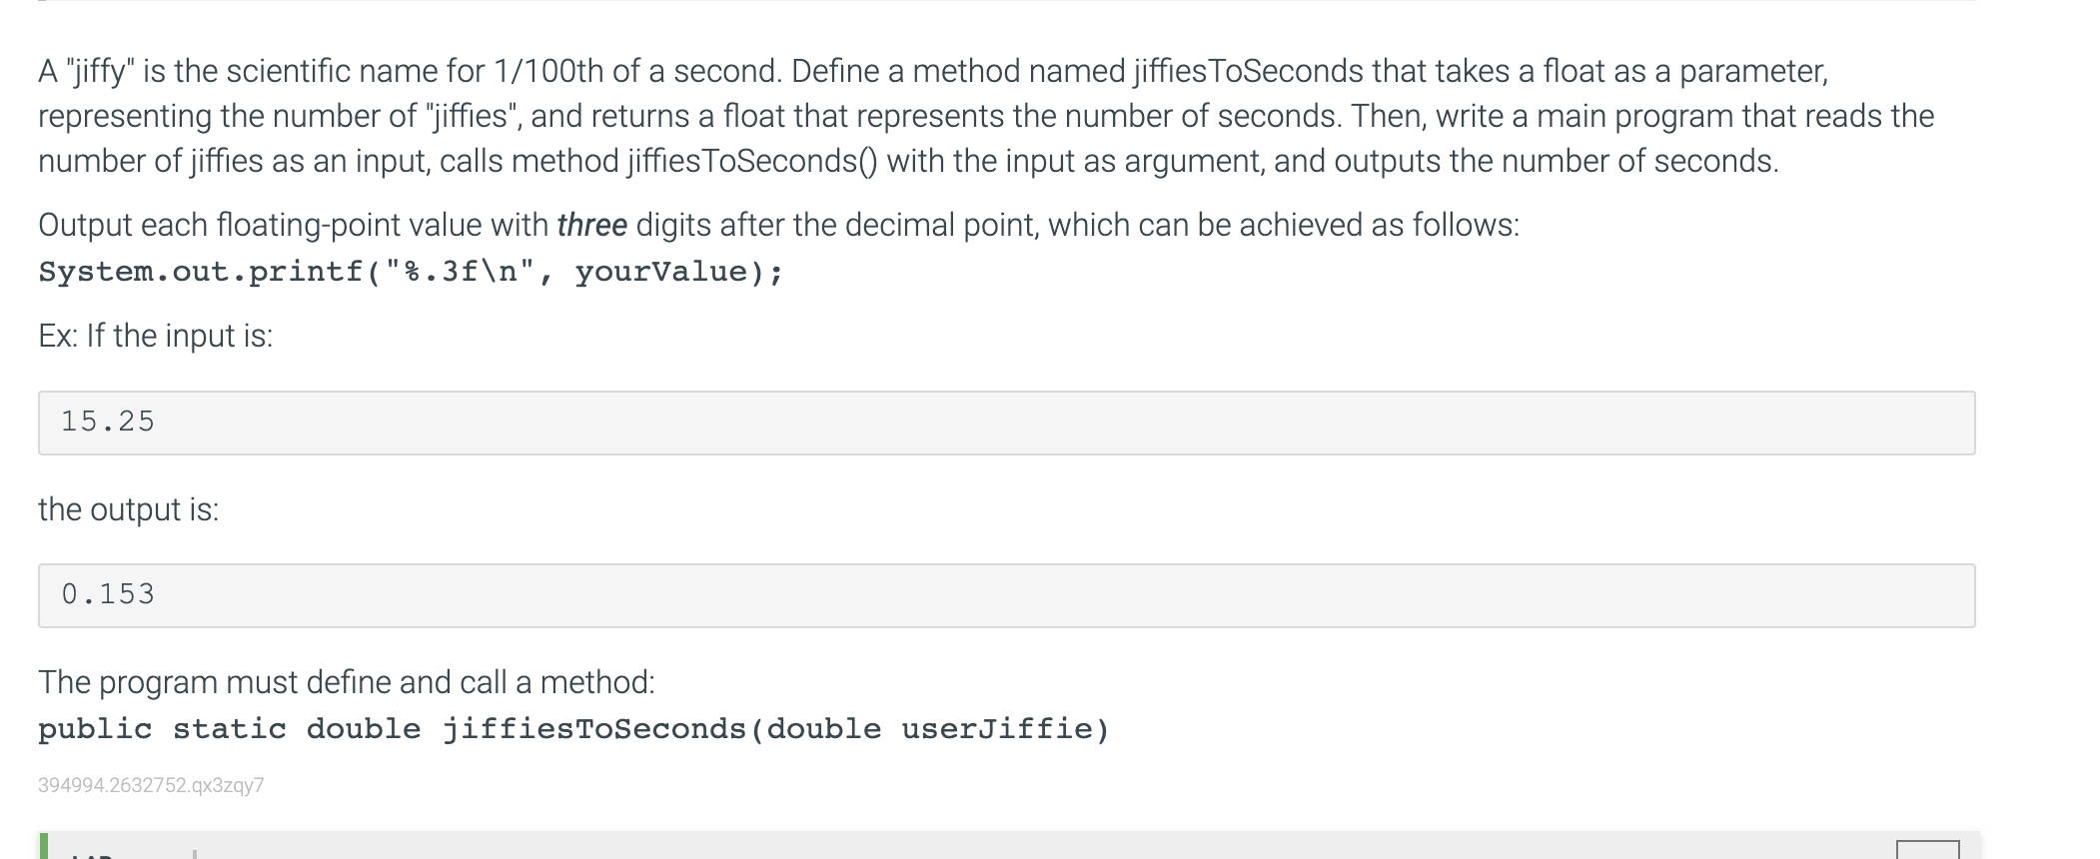Image resolution: width=2100 pixels, height=859 pixels.
Task: Click the 'Ex: If the input is:' text
Action: click(x=155, y=336)
